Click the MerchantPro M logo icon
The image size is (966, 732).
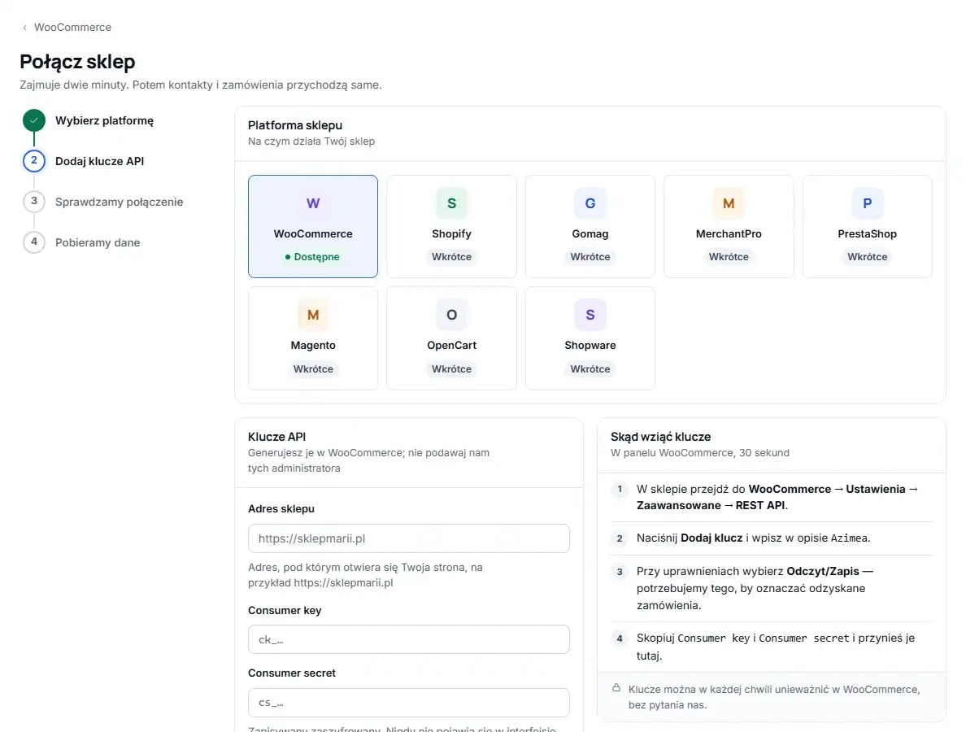point(729,203)
